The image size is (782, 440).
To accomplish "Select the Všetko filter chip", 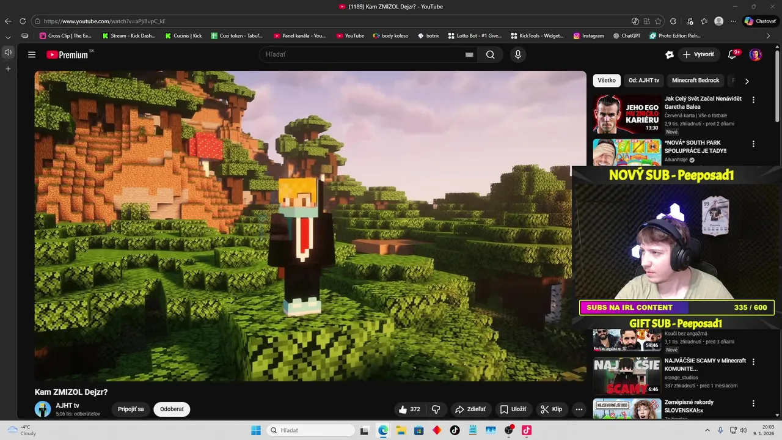I will 607,81.
